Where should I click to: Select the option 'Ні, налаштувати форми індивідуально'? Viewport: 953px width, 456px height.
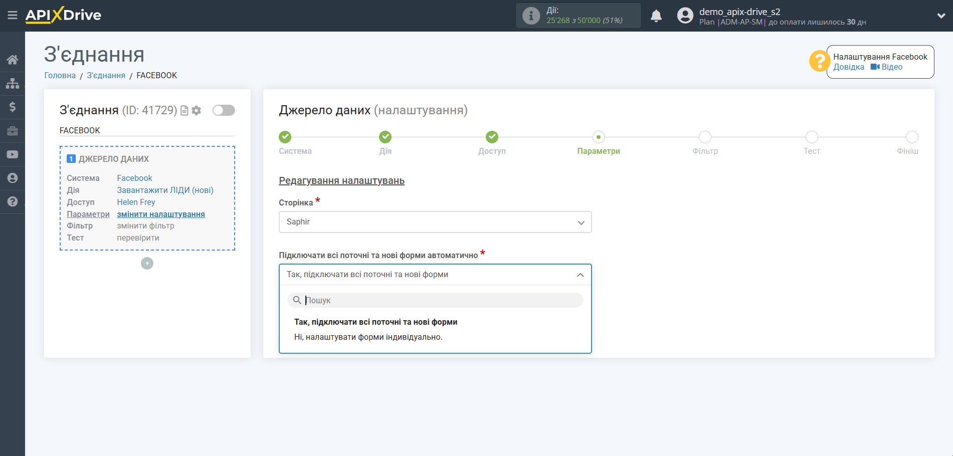pyautogui.click(x=369, y=337)
